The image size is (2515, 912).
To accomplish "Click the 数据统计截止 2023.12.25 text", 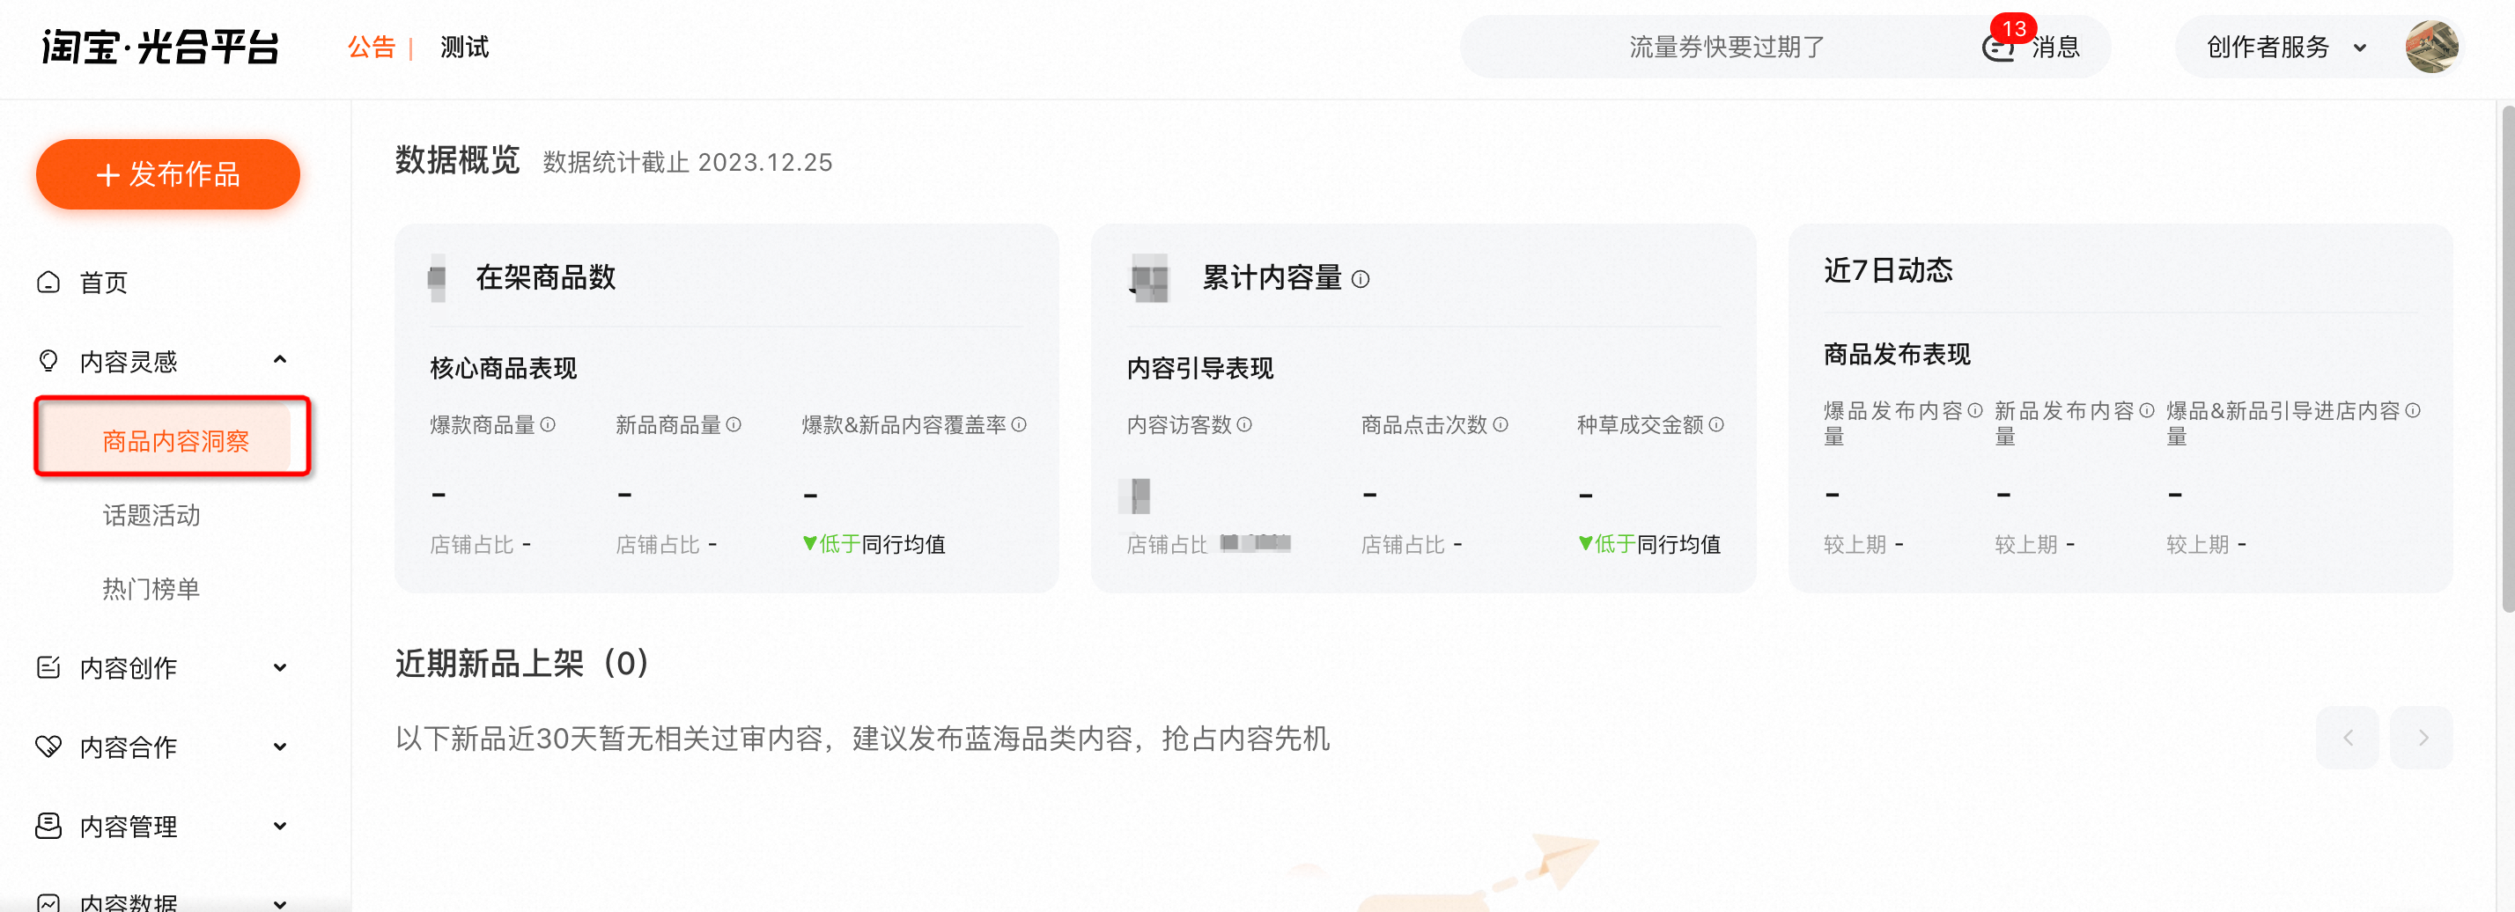I will pyautogui.click(x=688, y=162).
